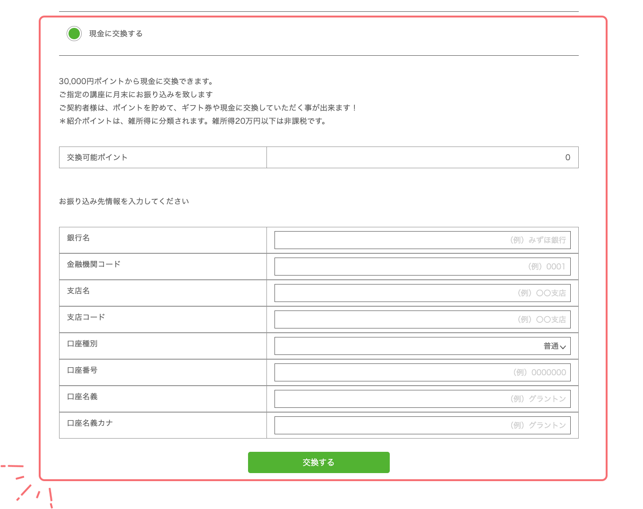Open the 口座種別 account type dropdown

tap(422, 345)
